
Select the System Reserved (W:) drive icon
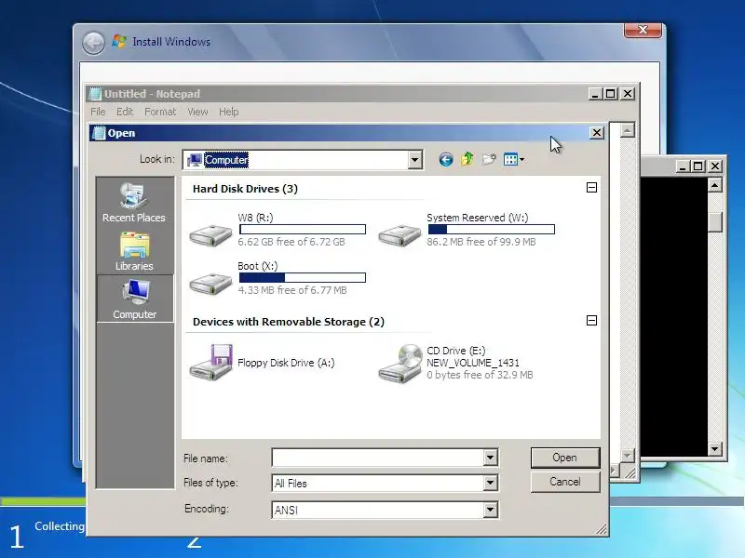[400, 234]
